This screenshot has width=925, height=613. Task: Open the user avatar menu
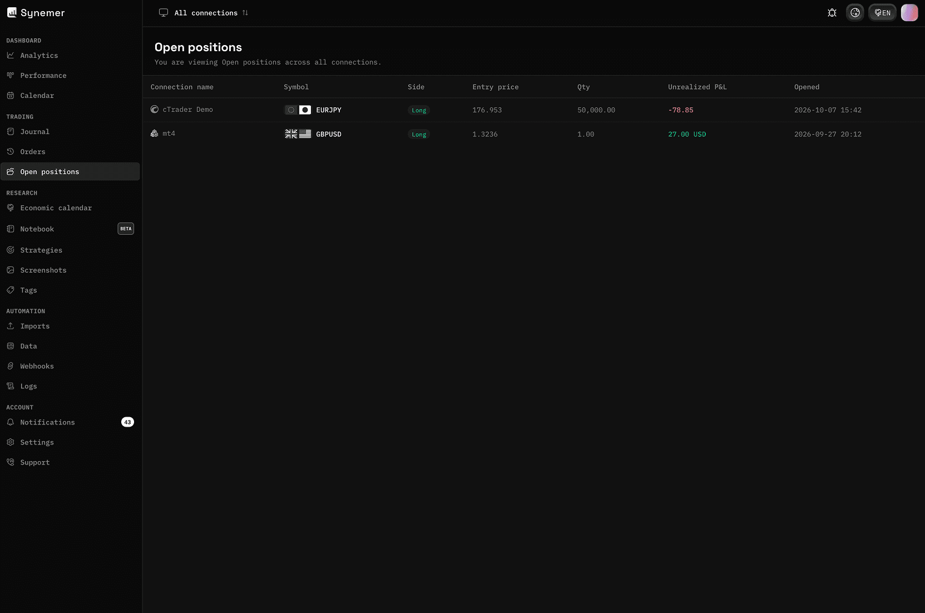(x=909, y=13)
